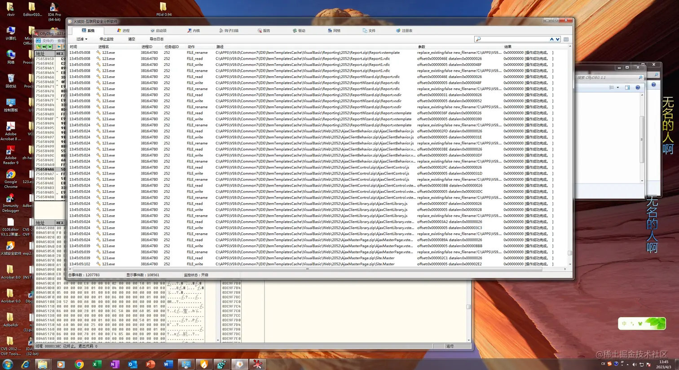Sort by the 动作 column header
The width and height of the screenshot is (679, 370).
coord(191,47)
